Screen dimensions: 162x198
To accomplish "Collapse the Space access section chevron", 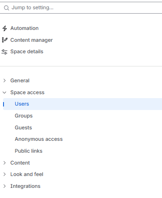I will pyautogui.click(x=4, y=92).
